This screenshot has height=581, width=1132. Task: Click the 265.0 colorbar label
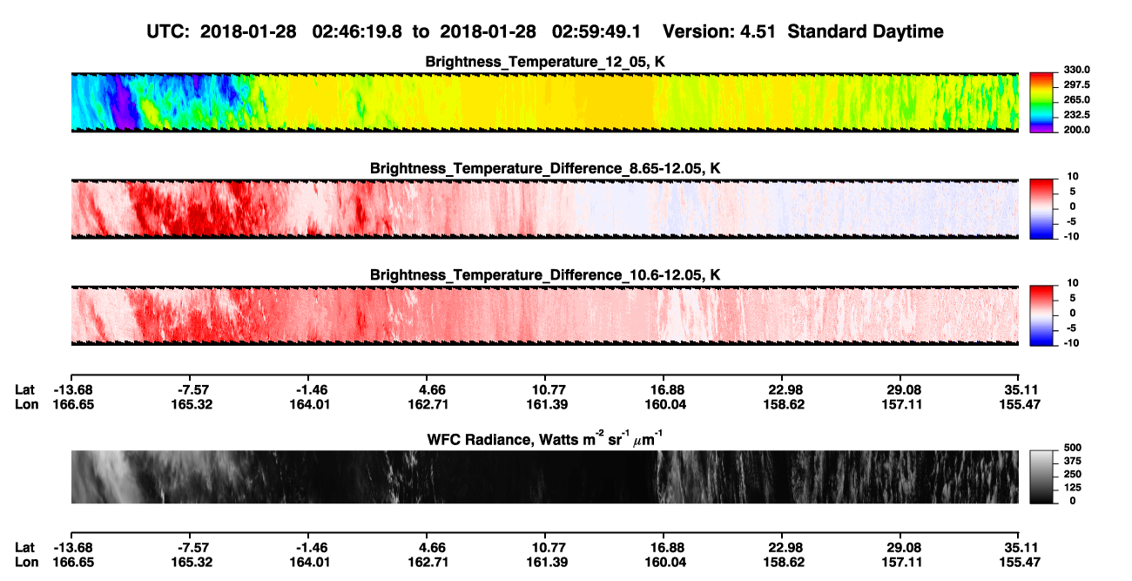click(1077, 100)
